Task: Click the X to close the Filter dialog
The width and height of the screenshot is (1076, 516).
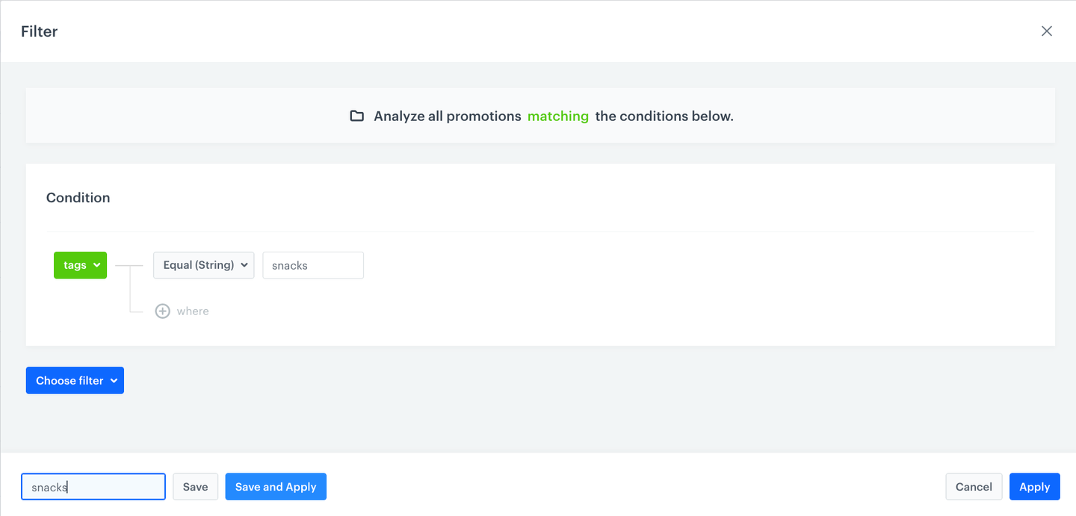Action: pyautogui.click(x=1046, y=31)
